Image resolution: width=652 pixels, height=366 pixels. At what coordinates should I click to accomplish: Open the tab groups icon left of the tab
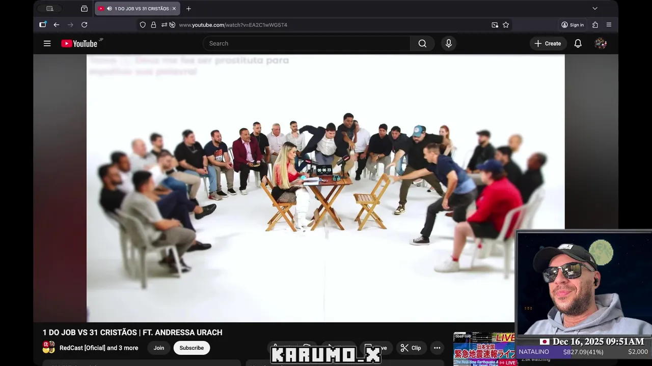point(84,9)
